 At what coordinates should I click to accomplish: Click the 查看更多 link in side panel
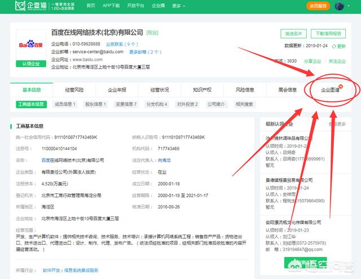coord(337,124)
